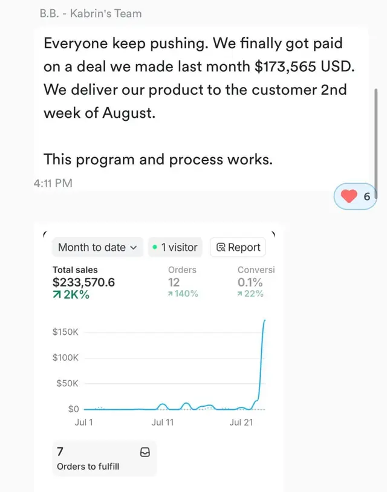Click the red heart reaction icon
Image resolution: width=387 pixels, height=492 pixels.
(350, 197)
